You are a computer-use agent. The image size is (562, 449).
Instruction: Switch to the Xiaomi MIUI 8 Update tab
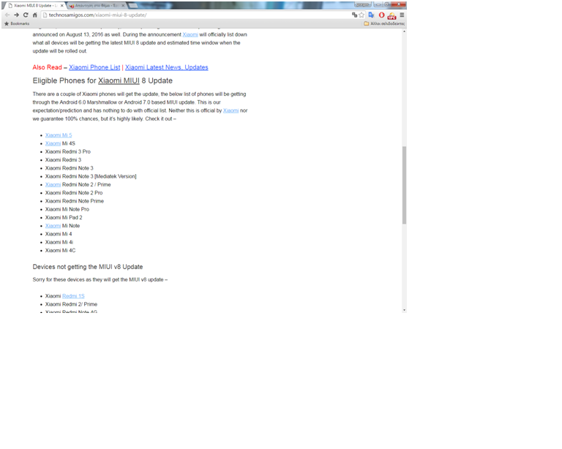tap(35, 6)
